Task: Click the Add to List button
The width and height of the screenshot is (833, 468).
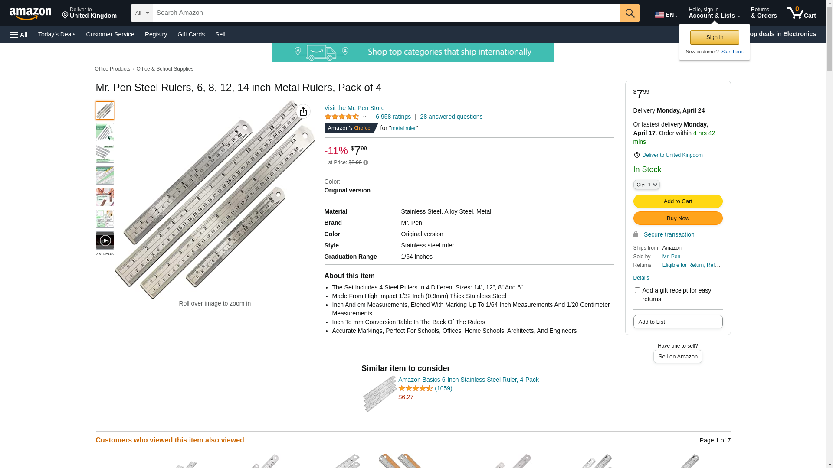Action: 678,322
